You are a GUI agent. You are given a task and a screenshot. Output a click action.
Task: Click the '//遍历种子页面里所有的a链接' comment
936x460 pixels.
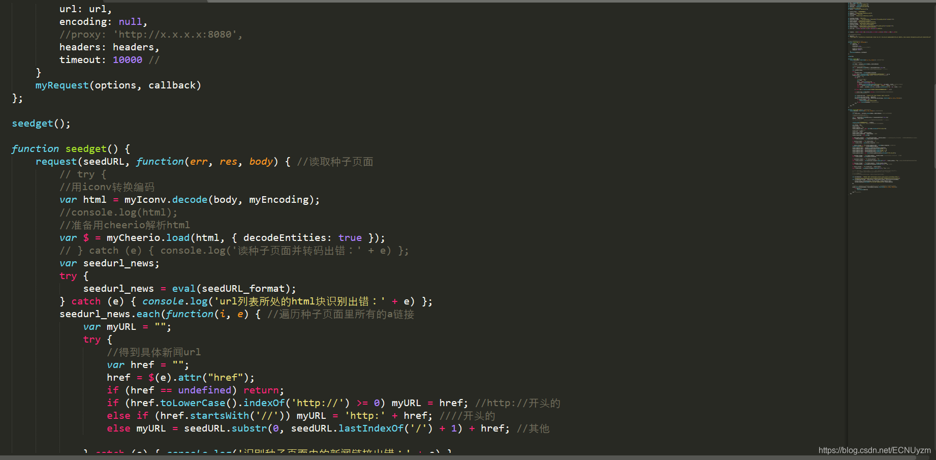pos(341,314)
